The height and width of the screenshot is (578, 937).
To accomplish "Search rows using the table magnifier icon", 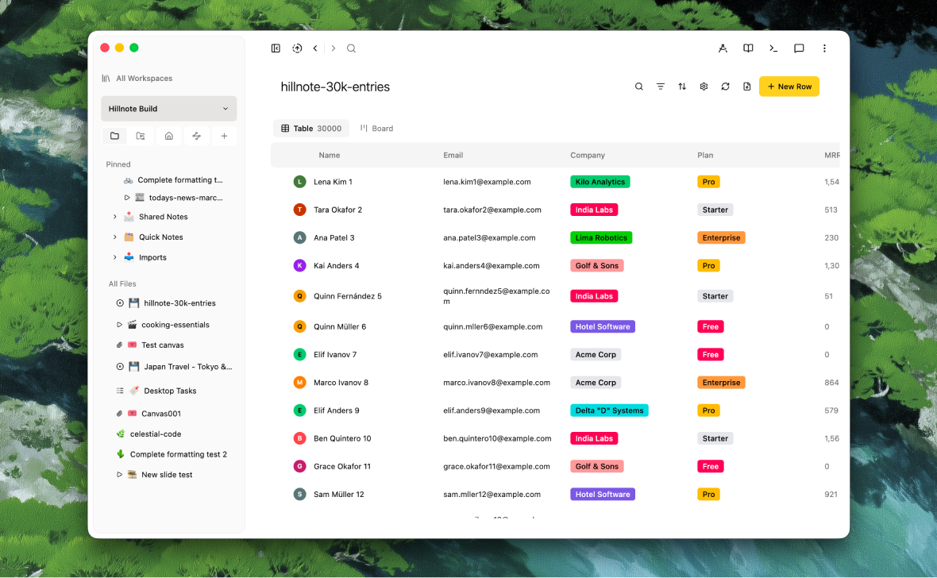I will [x=638, y=87].
